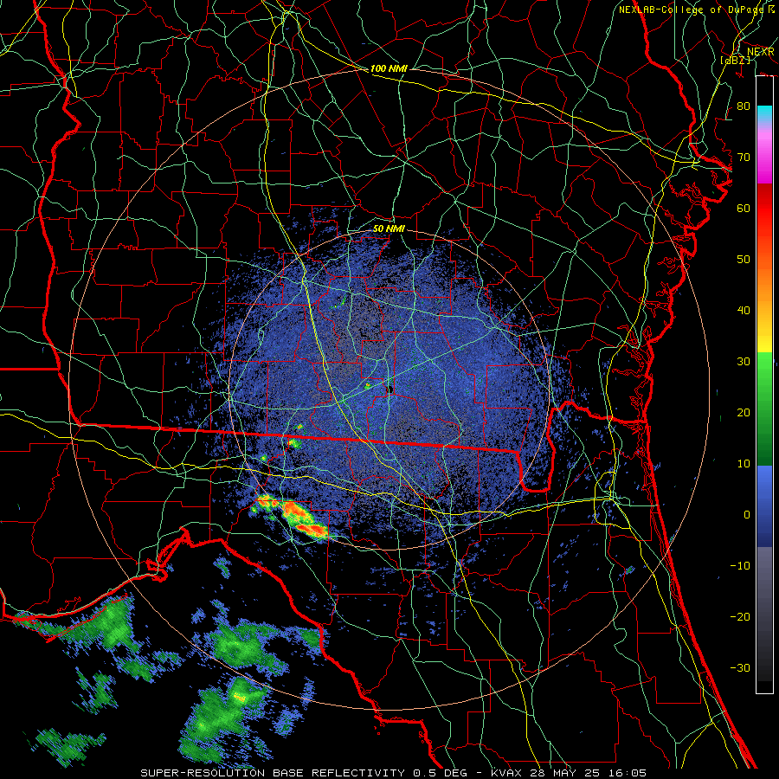The height and width of the screenshot is (779, 779).
Task: Click the -20 value on reflectivity scale
Action: (740, 617)
